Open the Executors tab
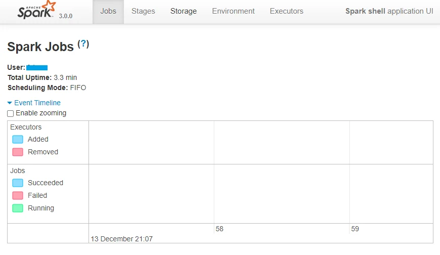440x255 pixels. point(287,11)
